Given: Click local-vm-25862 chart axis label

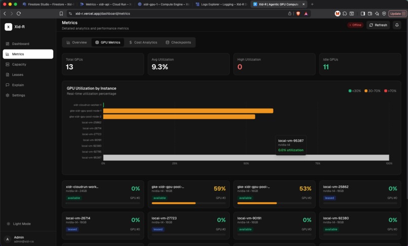Looking at the screenshot, I should click(92, 122).
